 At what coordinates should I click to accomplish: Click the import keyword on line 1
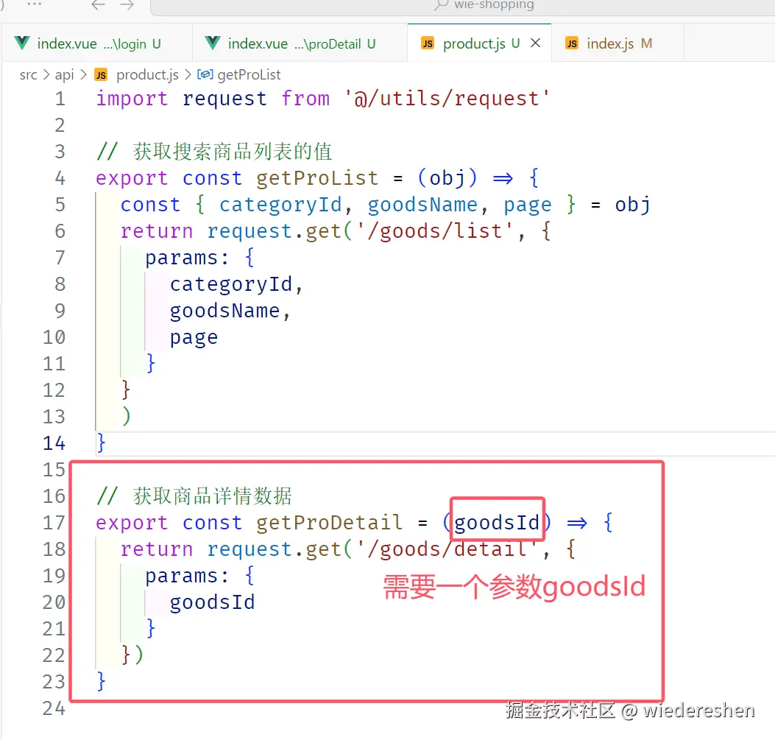coord(132,99)
